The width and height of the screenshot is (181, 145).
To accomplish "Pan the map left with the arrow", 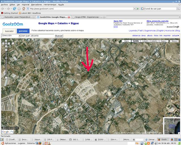I will [3, 44].
